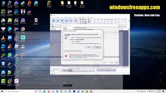Pause playback in Audacity toolbar

[54, 21]
